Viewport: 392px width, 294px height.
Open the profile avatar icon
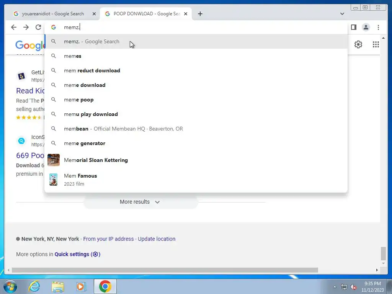[x=366, y=27]
